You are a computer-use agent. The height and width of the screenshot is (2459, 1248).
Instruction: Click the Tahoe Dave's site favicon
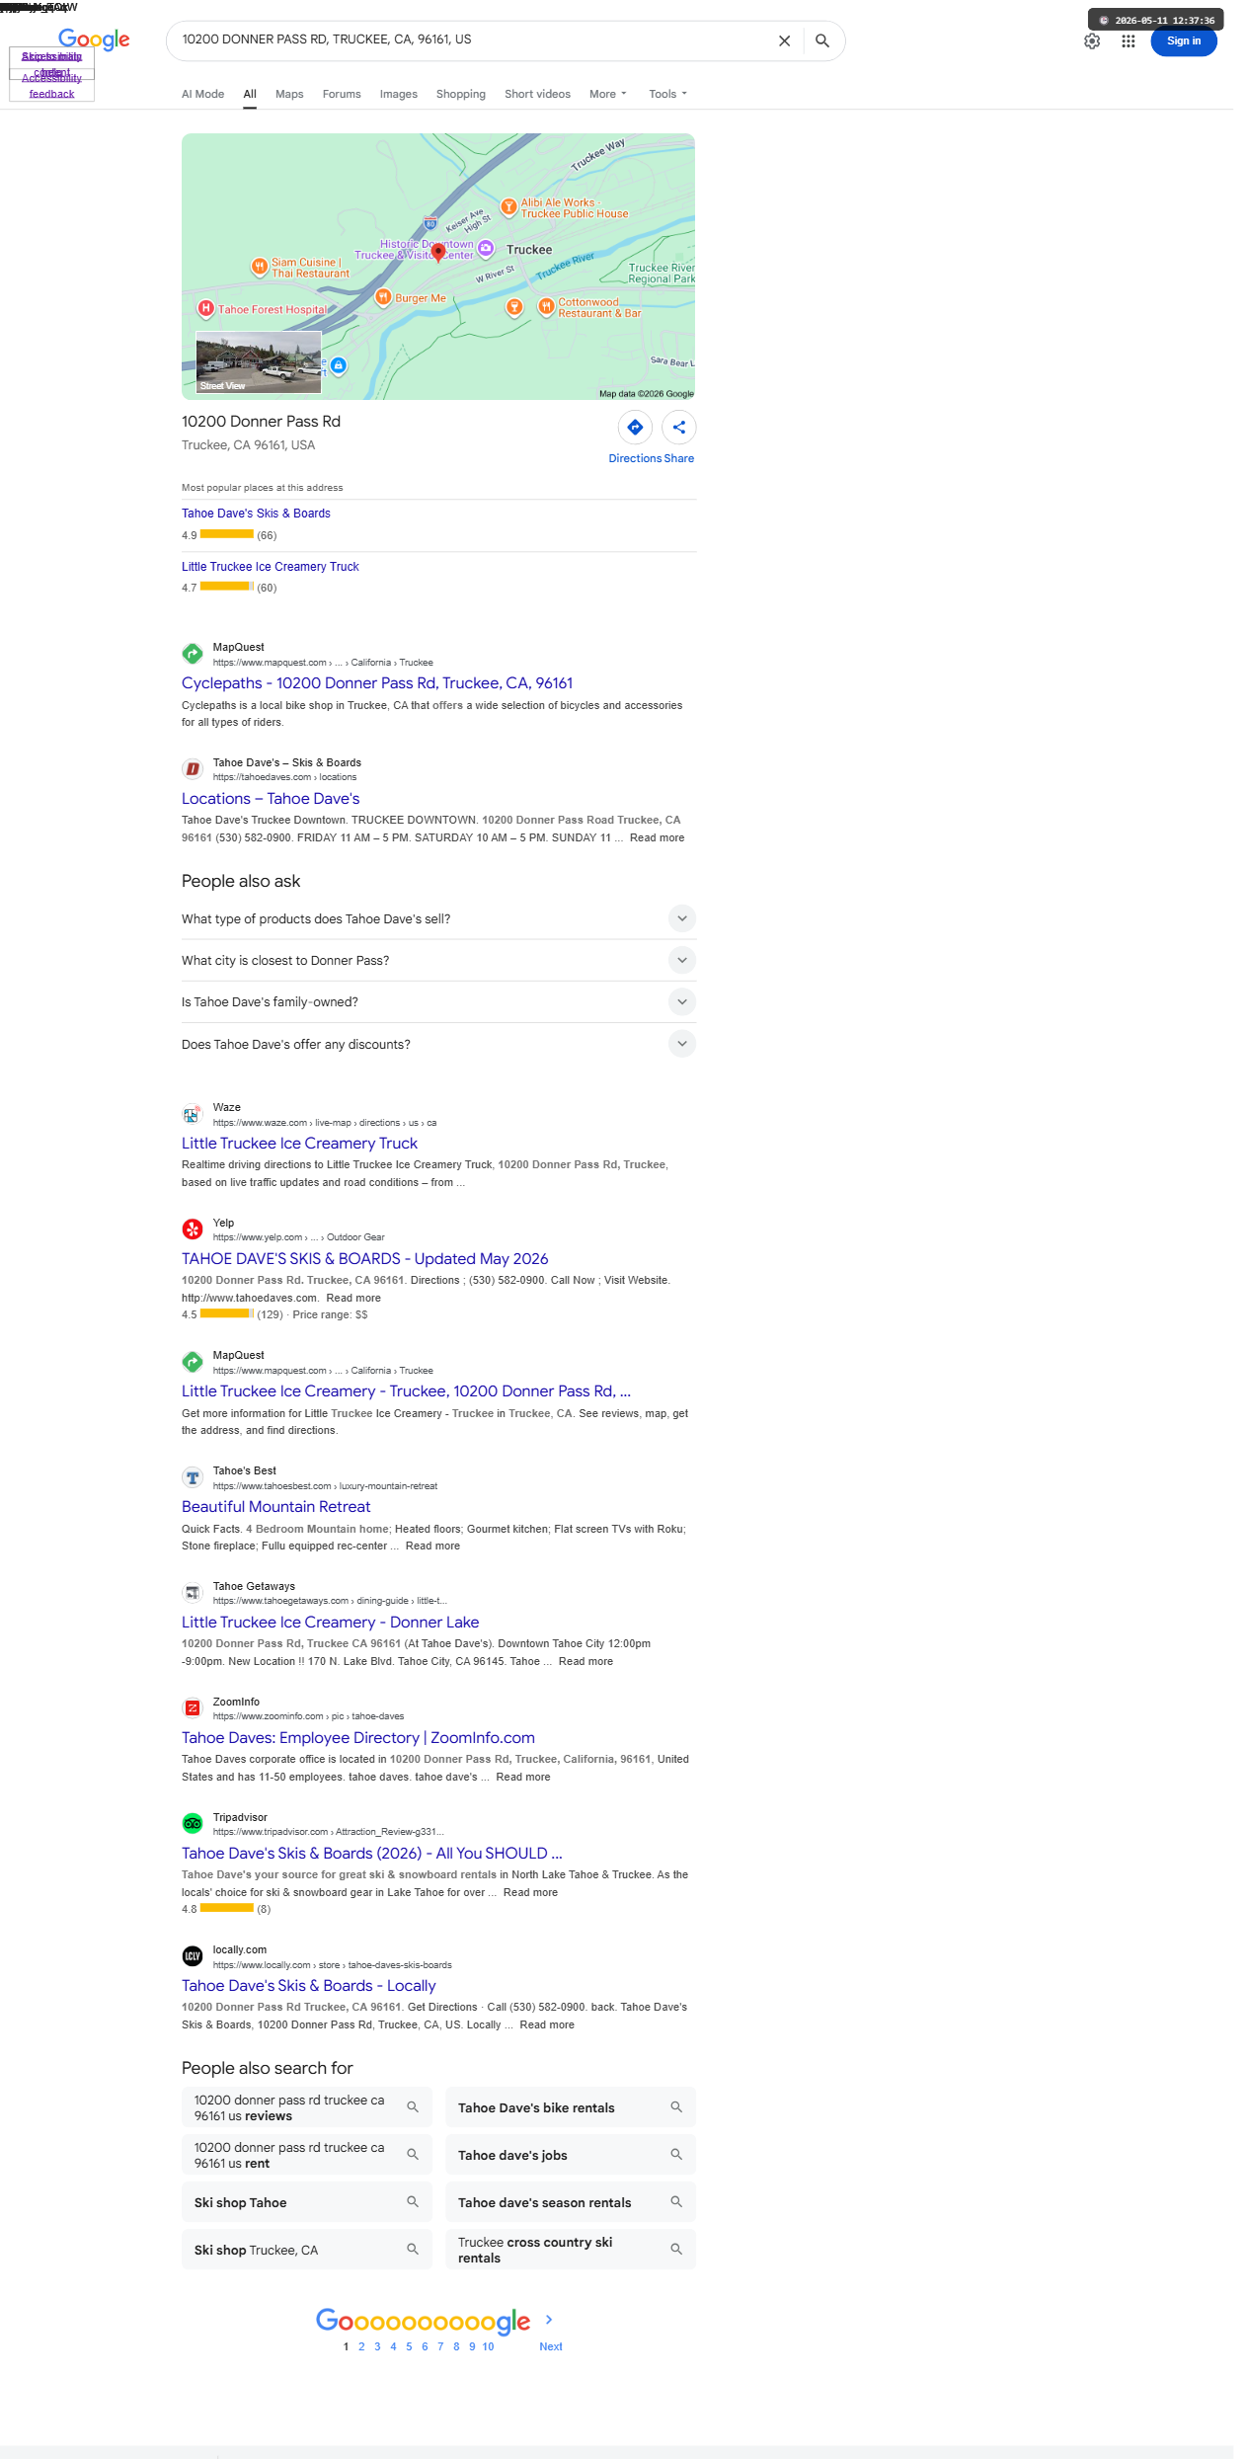pyautogui.click(x=193, y=769)
